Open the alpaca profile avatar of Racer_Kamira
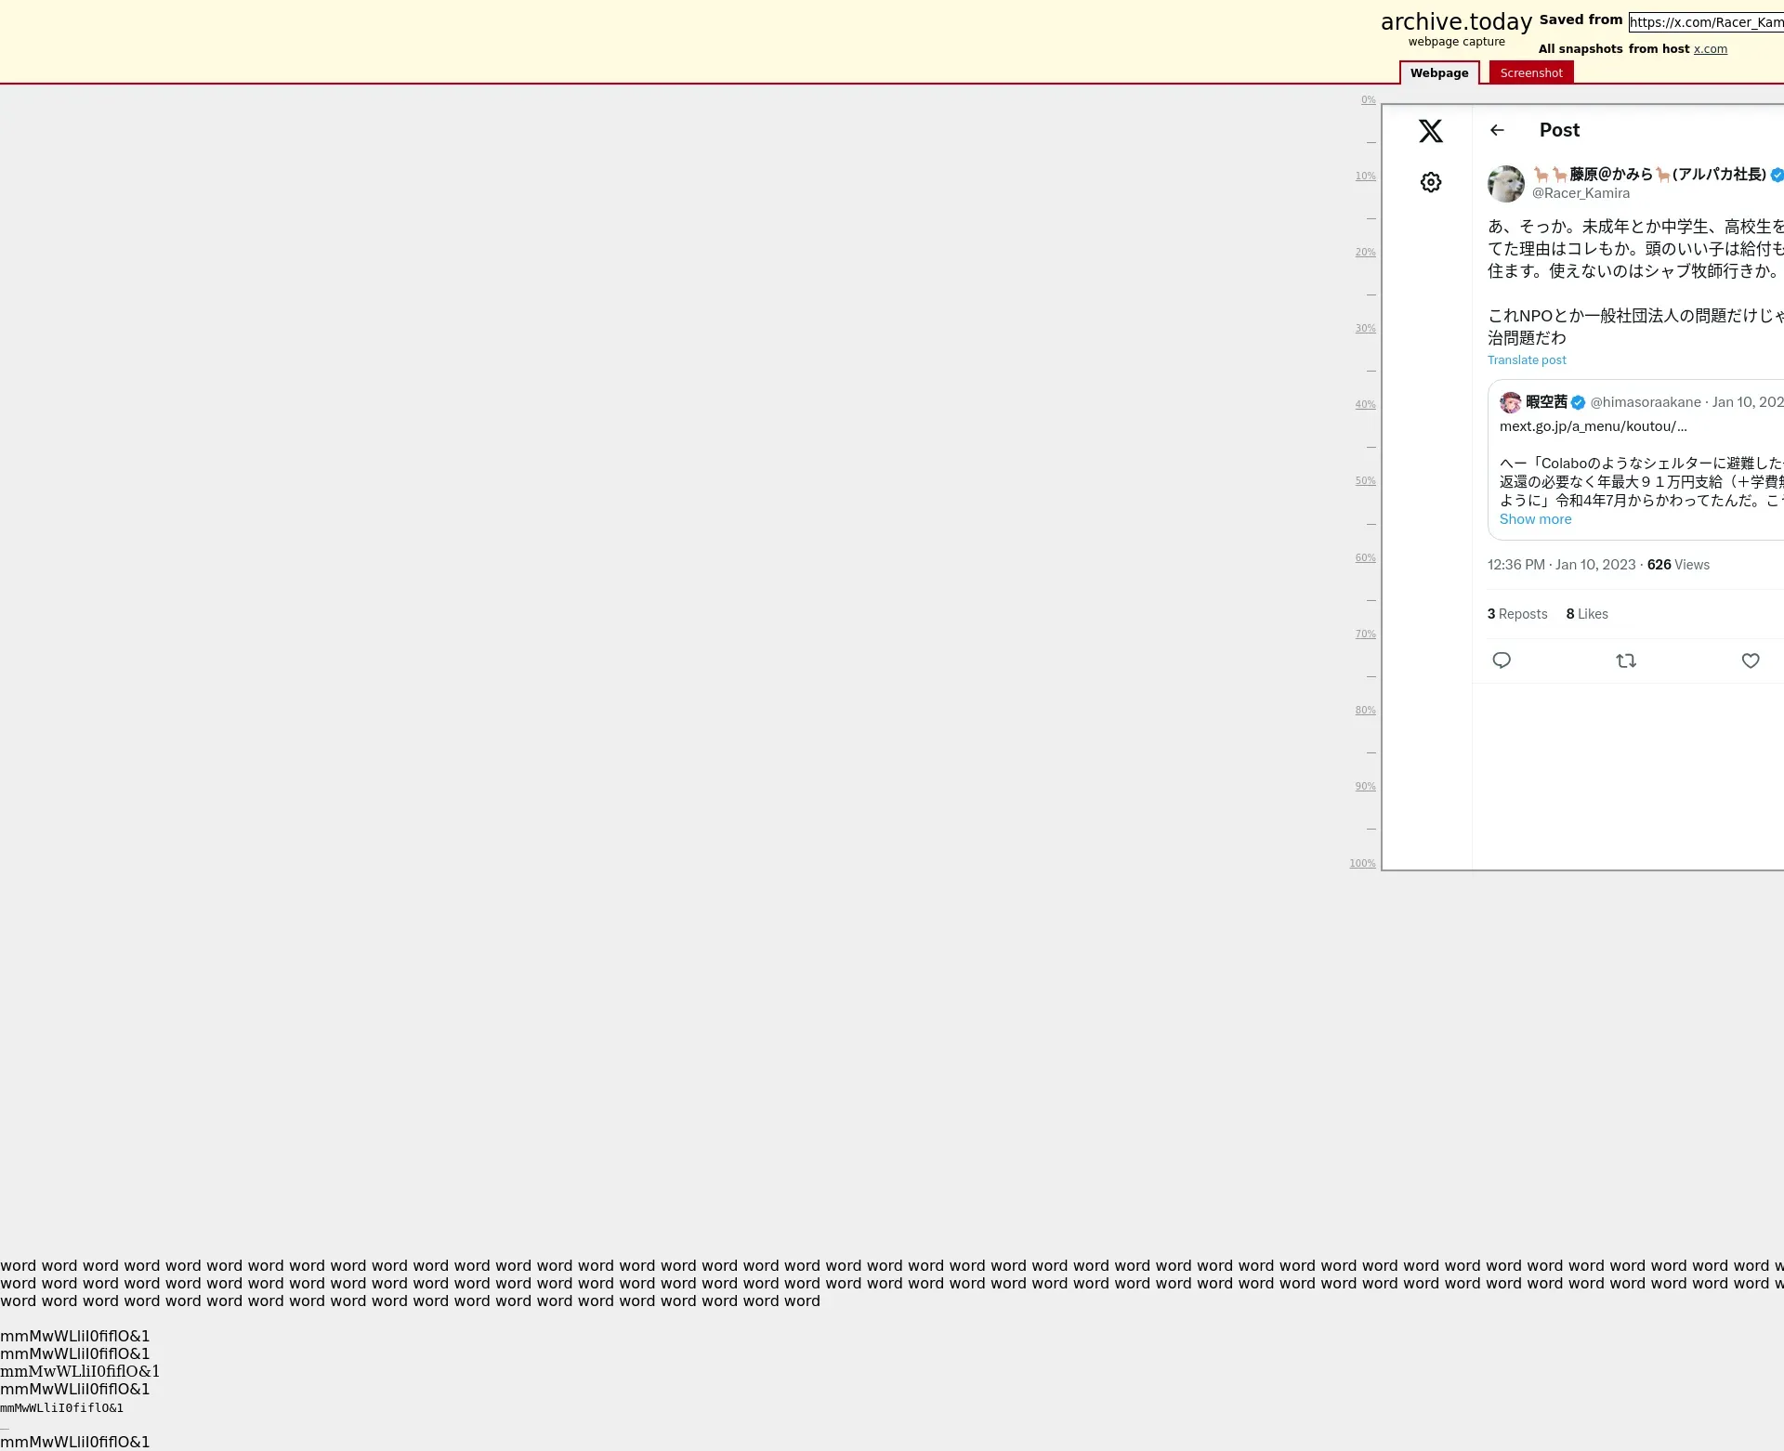 (x=1506, y=184)
